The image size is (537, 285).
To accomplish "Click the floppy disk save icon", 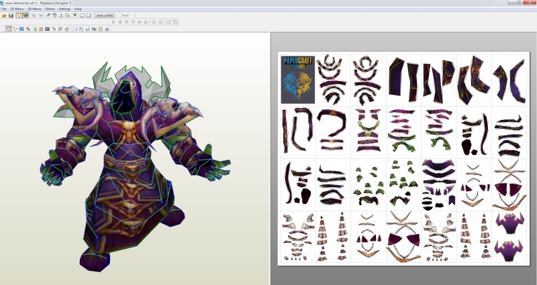I will tap(11, 15).
